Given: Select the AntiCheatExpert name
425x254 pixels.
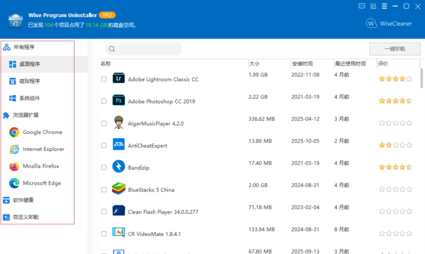Looking at the screenshot, I should [x=148, y=146].
